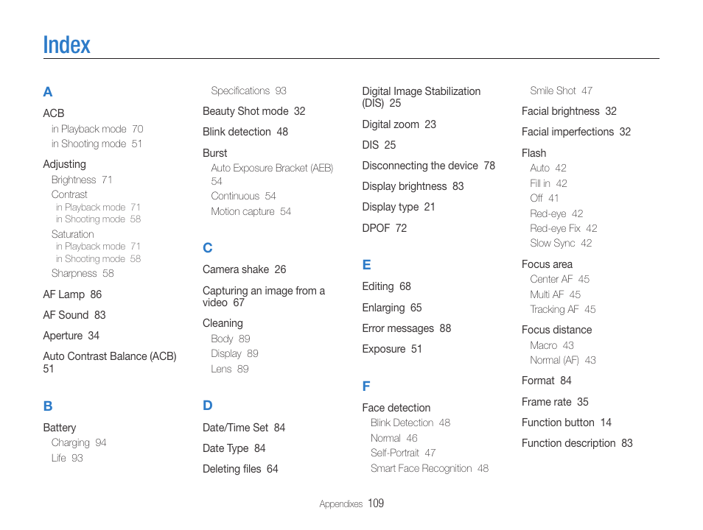The image size is (703, 530).
Task: Select the Battery Charging 94 subentry
Action: point(79,442)
